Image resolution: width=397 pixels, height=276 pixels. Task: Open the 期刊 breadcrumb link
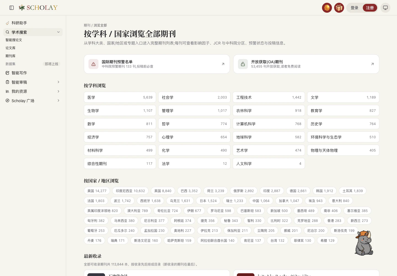(x=87, y=25)
